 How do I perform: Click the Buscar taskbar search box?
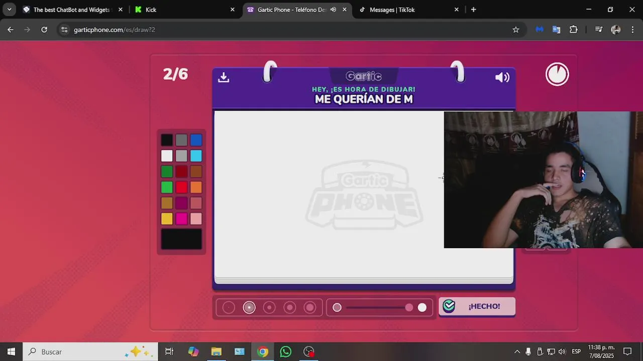tap(90, 351)
